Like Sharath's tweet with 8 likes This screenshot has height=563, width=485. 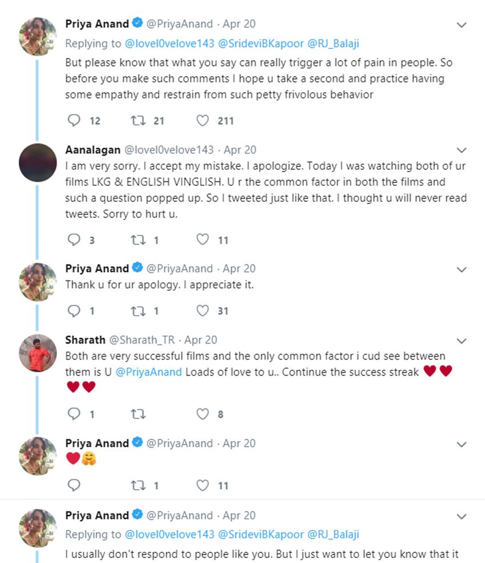click(x=203, y=414)
